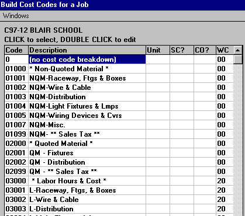The image size is (245, 216).
Task: Select "NQM-Raceway, Ftgs & Boxes" row
Action: (x=119, y=78)
